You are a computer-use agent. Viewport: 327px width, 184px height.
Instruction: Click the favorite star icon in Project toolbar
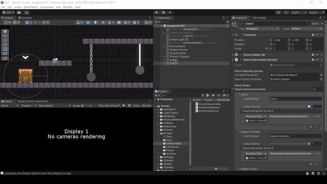(x=219, y=96)
